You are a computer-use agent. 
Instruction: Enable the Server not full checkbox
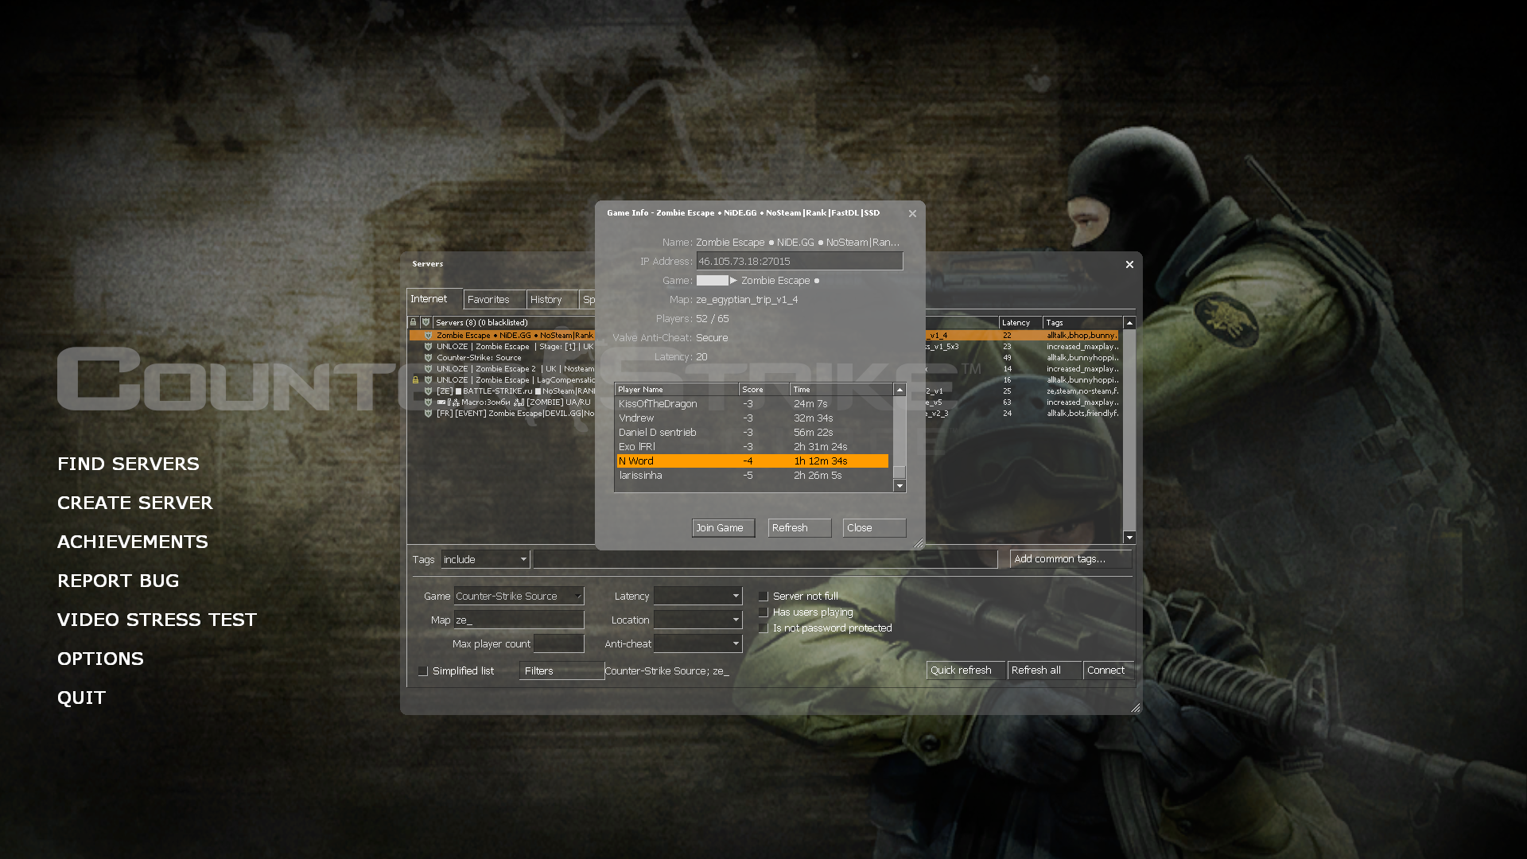(x=763, y=596)
